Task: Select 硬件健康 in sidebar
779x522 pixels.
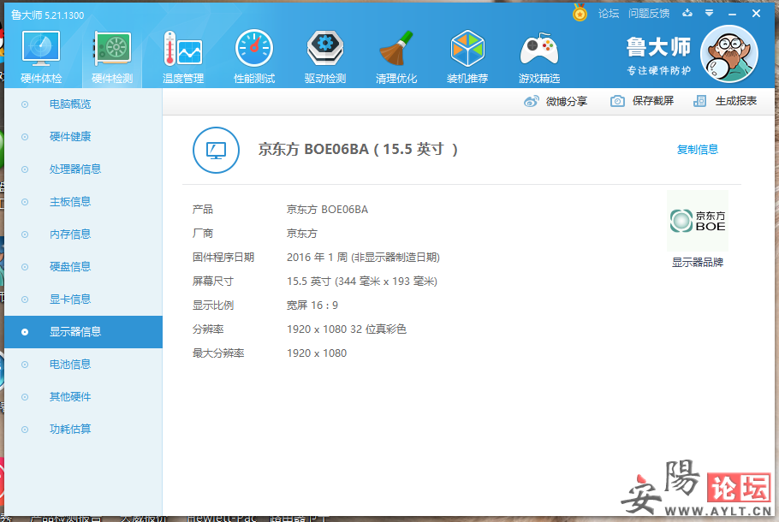Action: [84, 137]
